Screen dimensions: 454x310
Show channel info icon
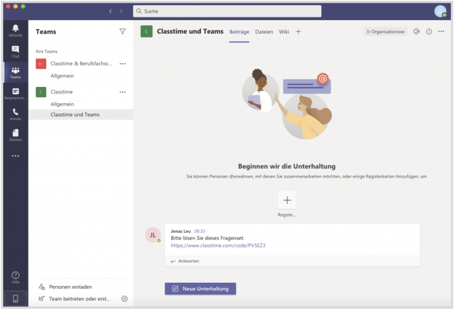[x=429, y=32]
